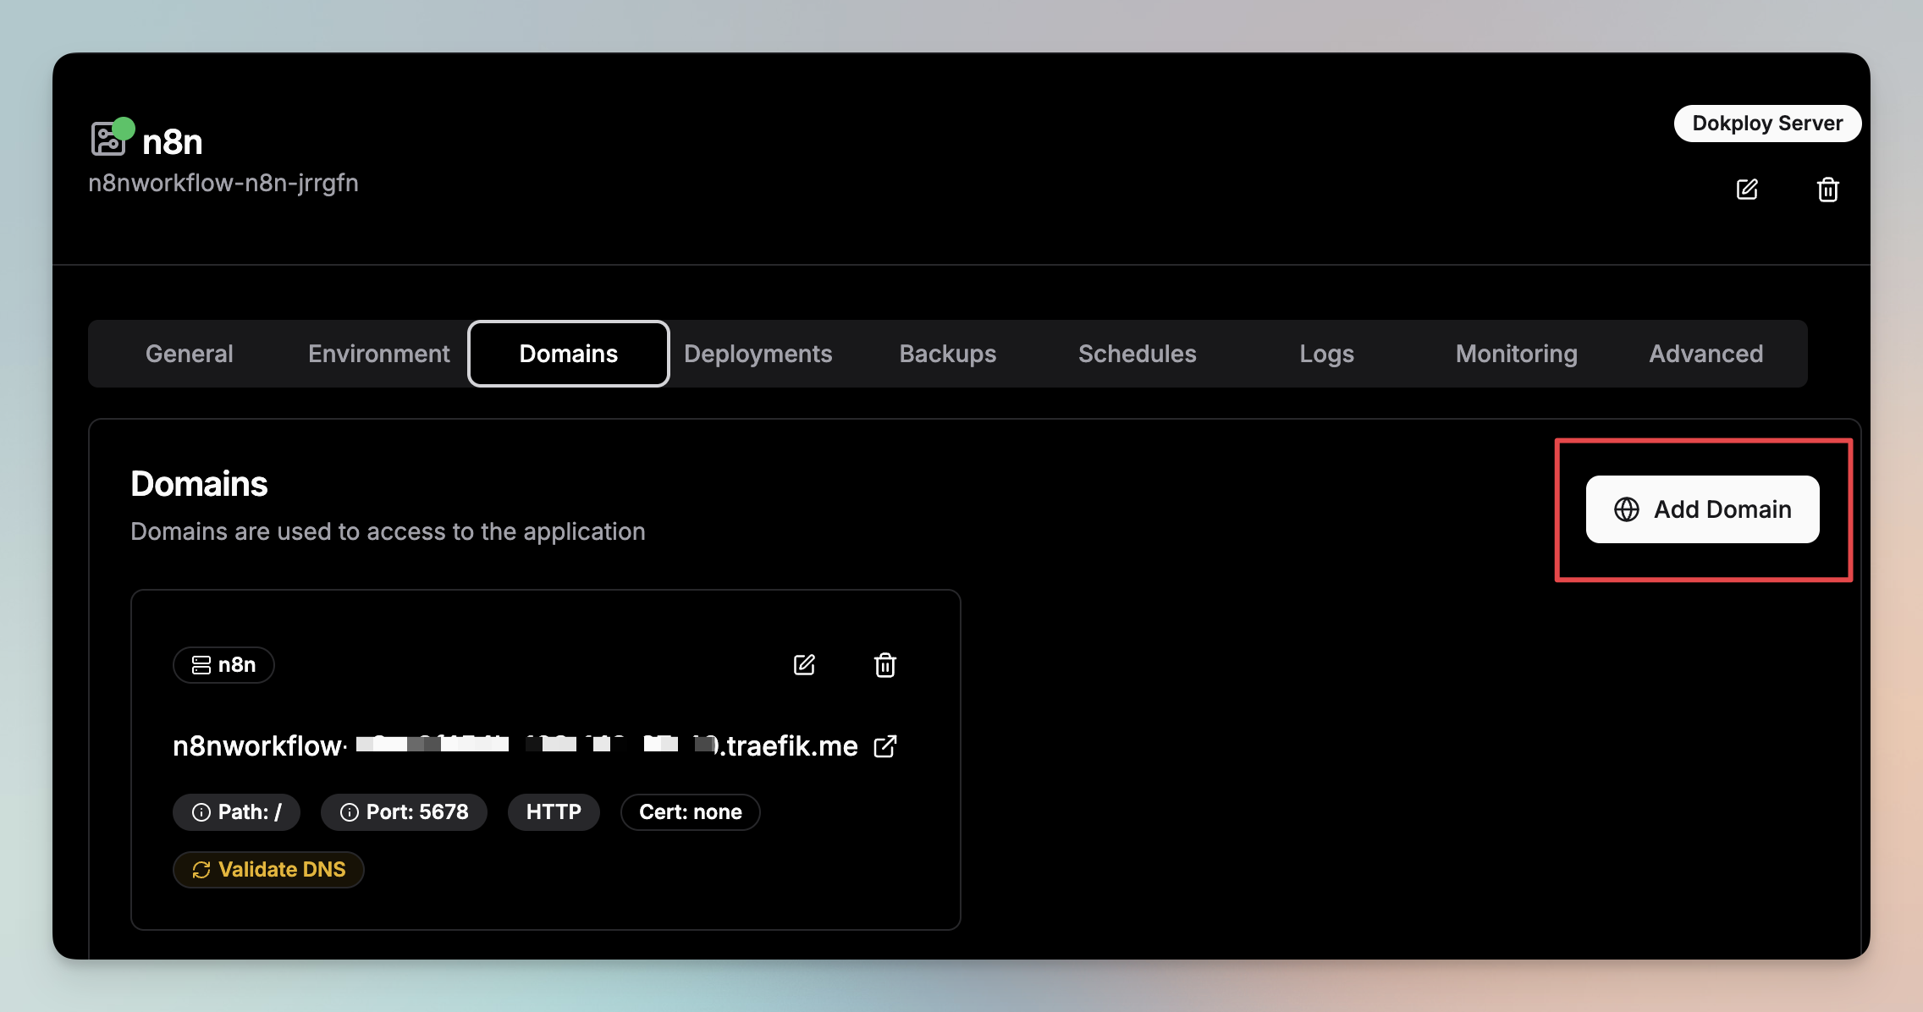Click the server icon in n8n badge
This screenshot has height=1012, width=1923.
(x=201, y=665)
